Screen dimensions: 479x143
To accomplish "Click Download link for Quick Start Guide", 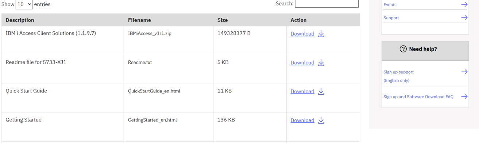I will tap(302, 91).
